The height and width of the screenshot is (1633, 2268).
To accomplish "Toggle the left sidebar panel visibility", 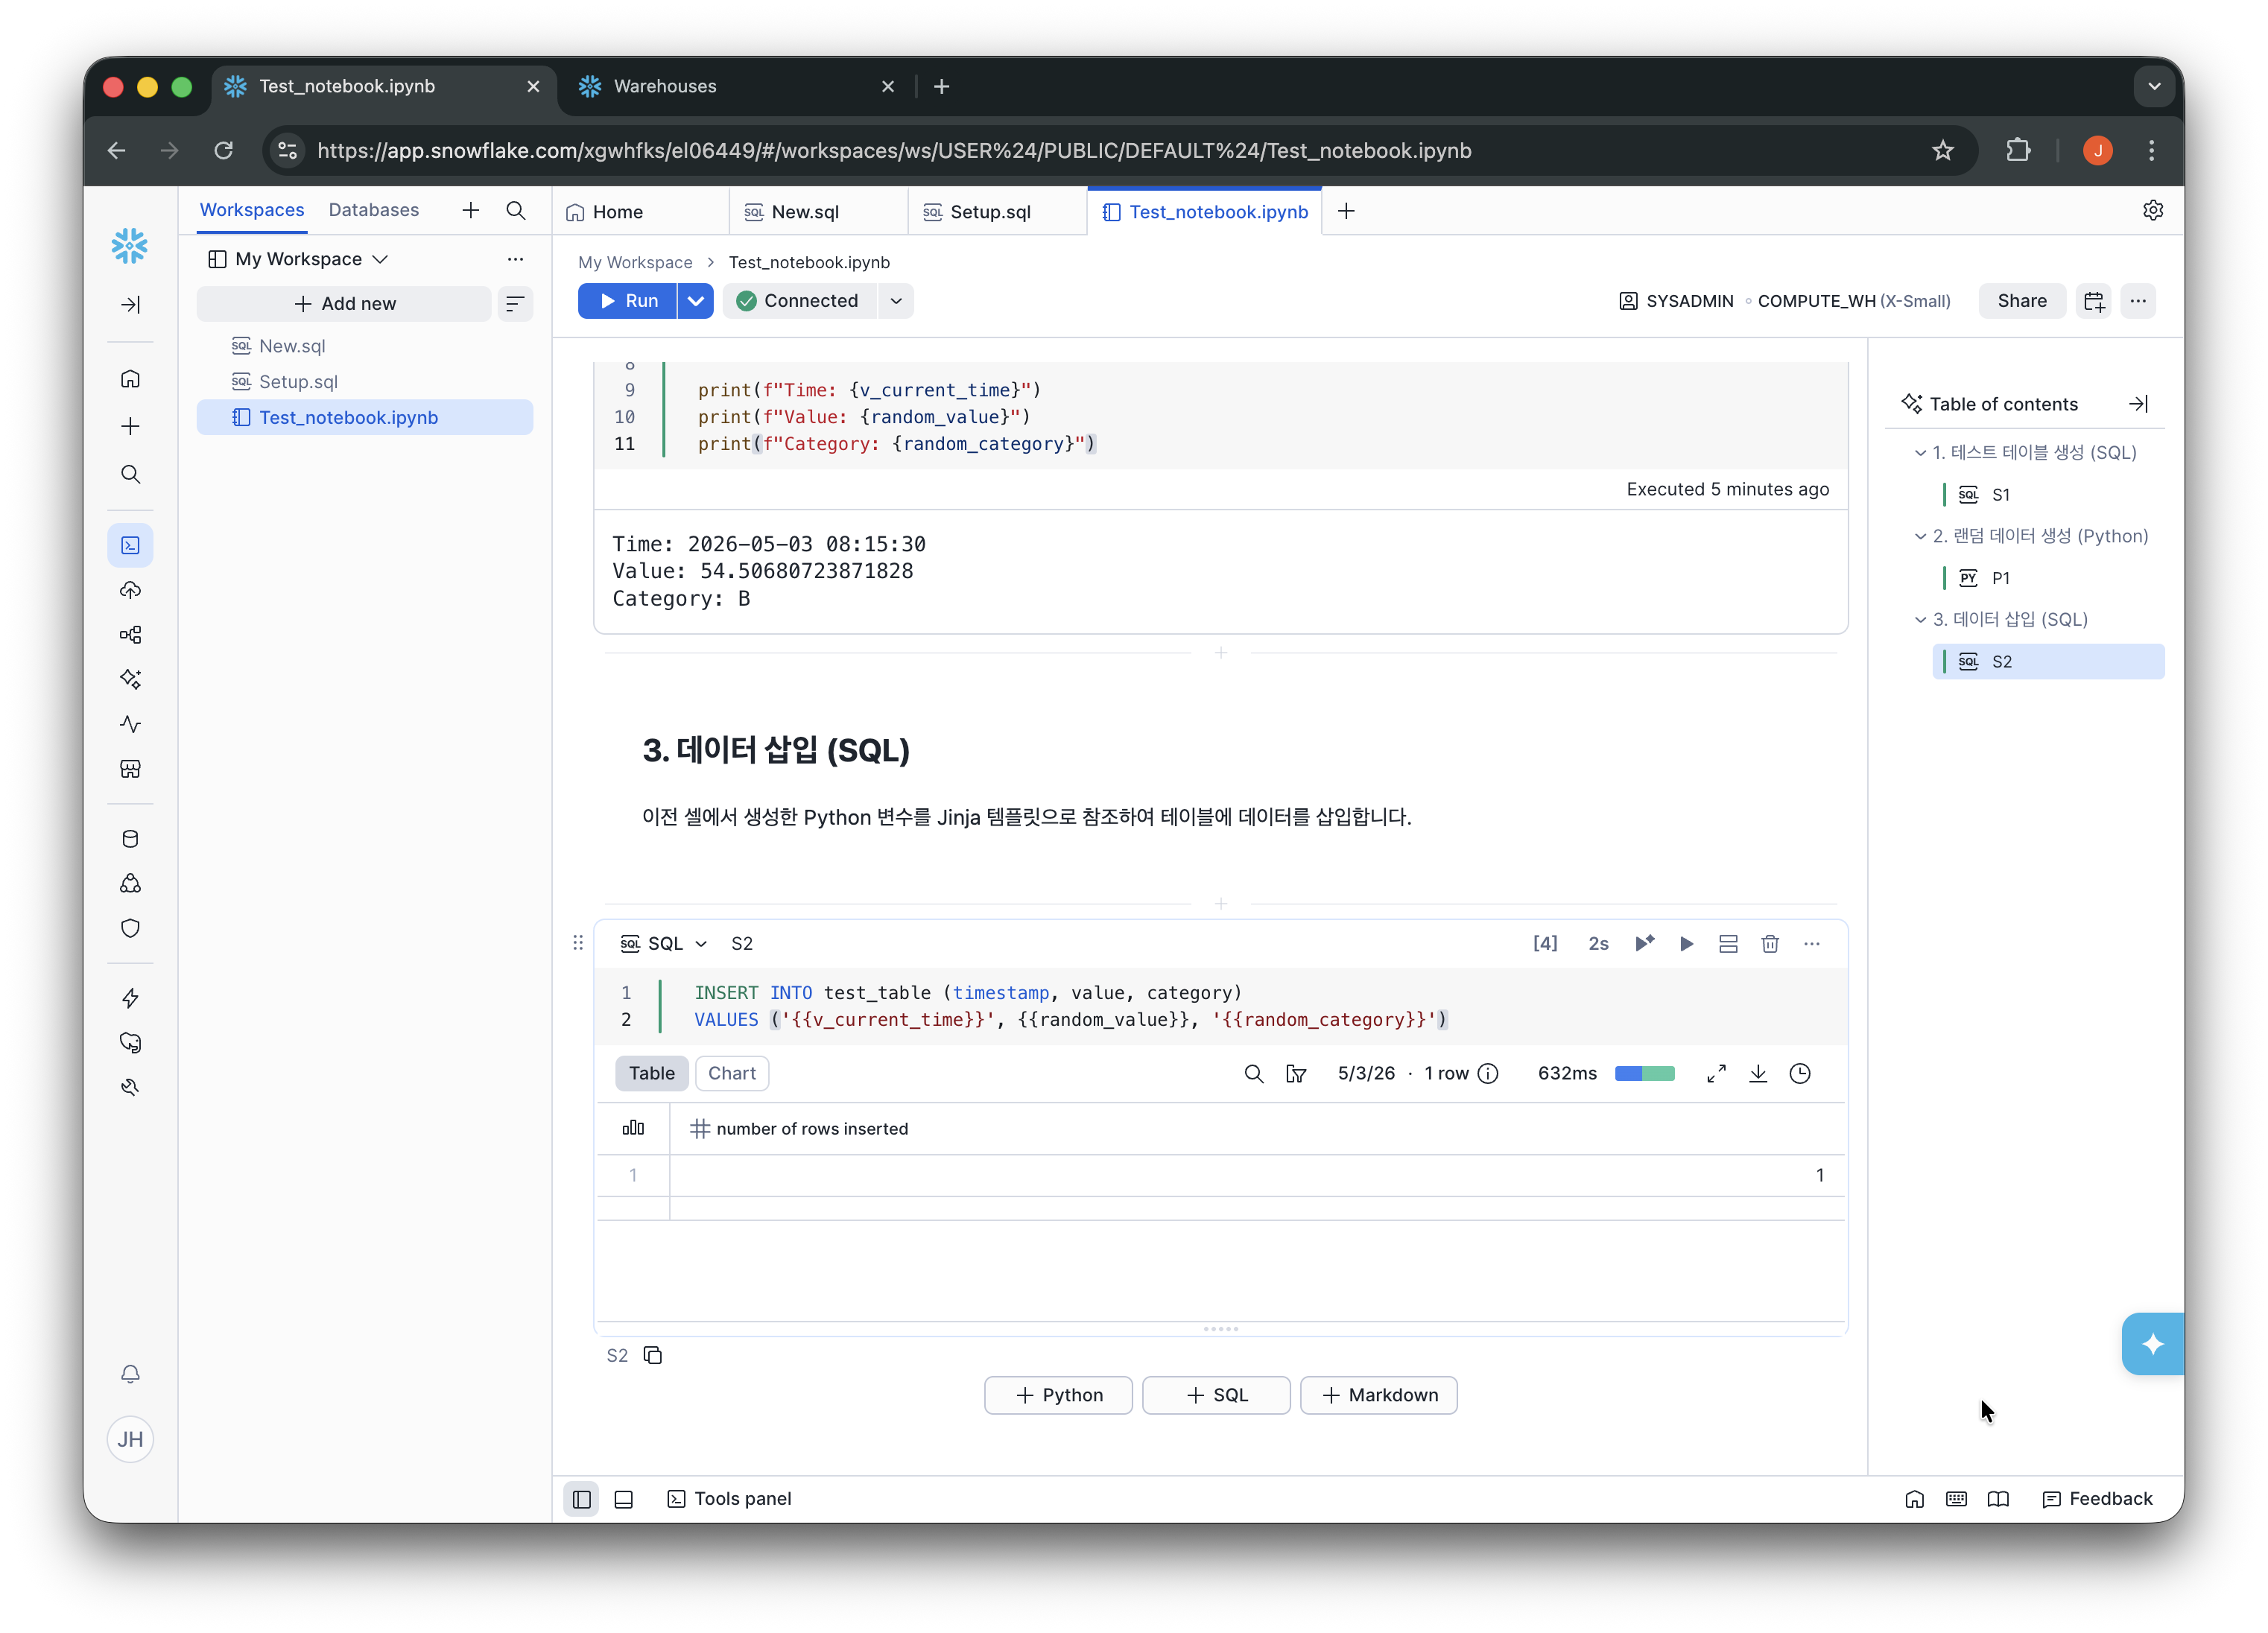I will coord(582,1499).
